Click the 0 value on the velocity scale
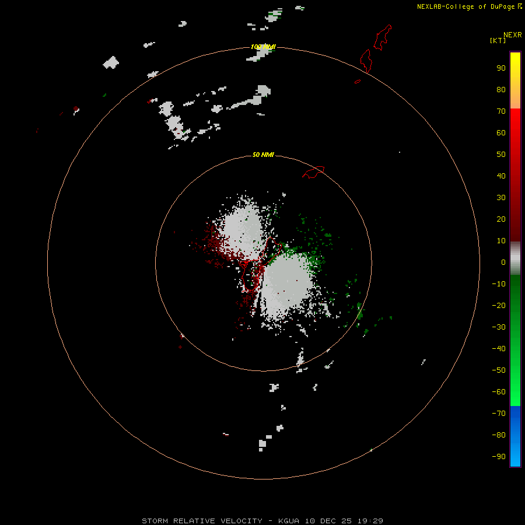Screen dimensions: 525x525 (x=503, y=262)
